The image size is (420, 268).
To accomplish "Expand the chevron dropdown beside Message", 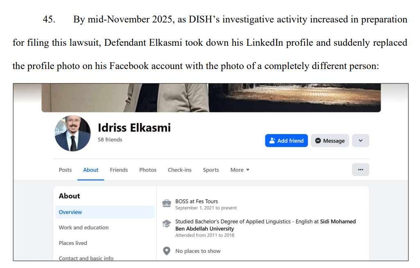I will click(x=360, y=141).
